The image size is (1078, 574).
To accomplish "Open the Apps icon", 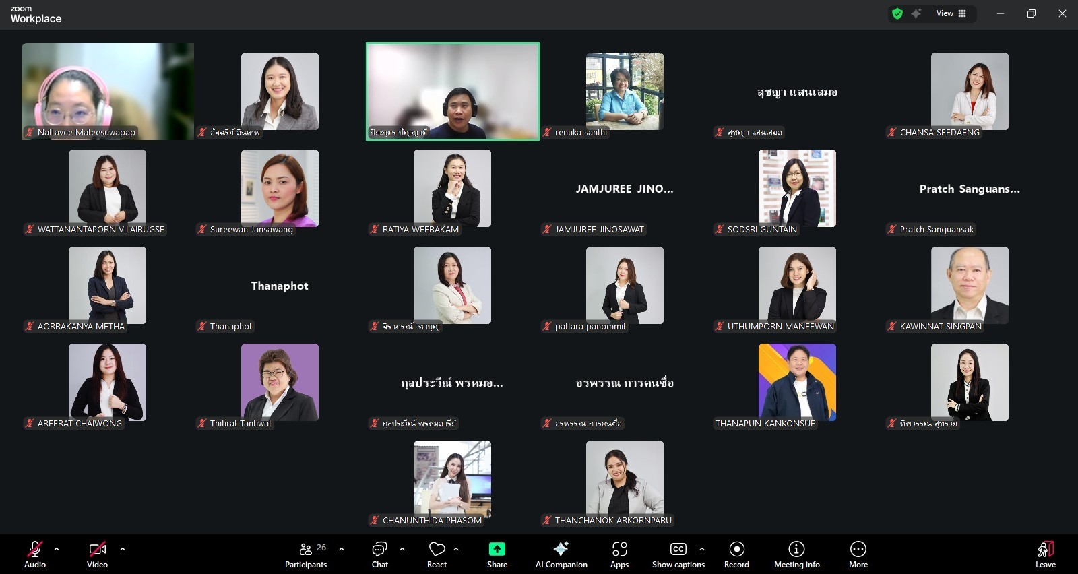I will pos(619,549).
